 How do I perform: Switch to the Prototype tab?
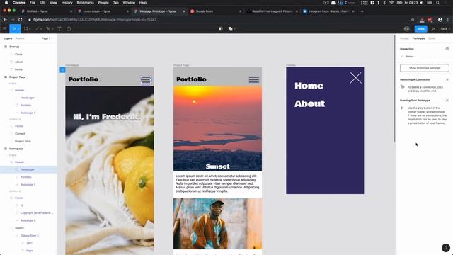418,38
